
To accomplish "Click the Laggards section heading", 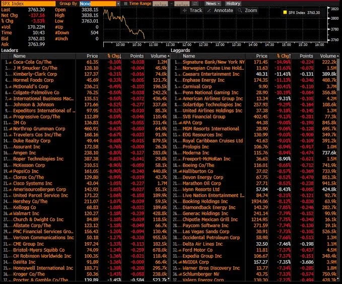I will pos(180,50).
